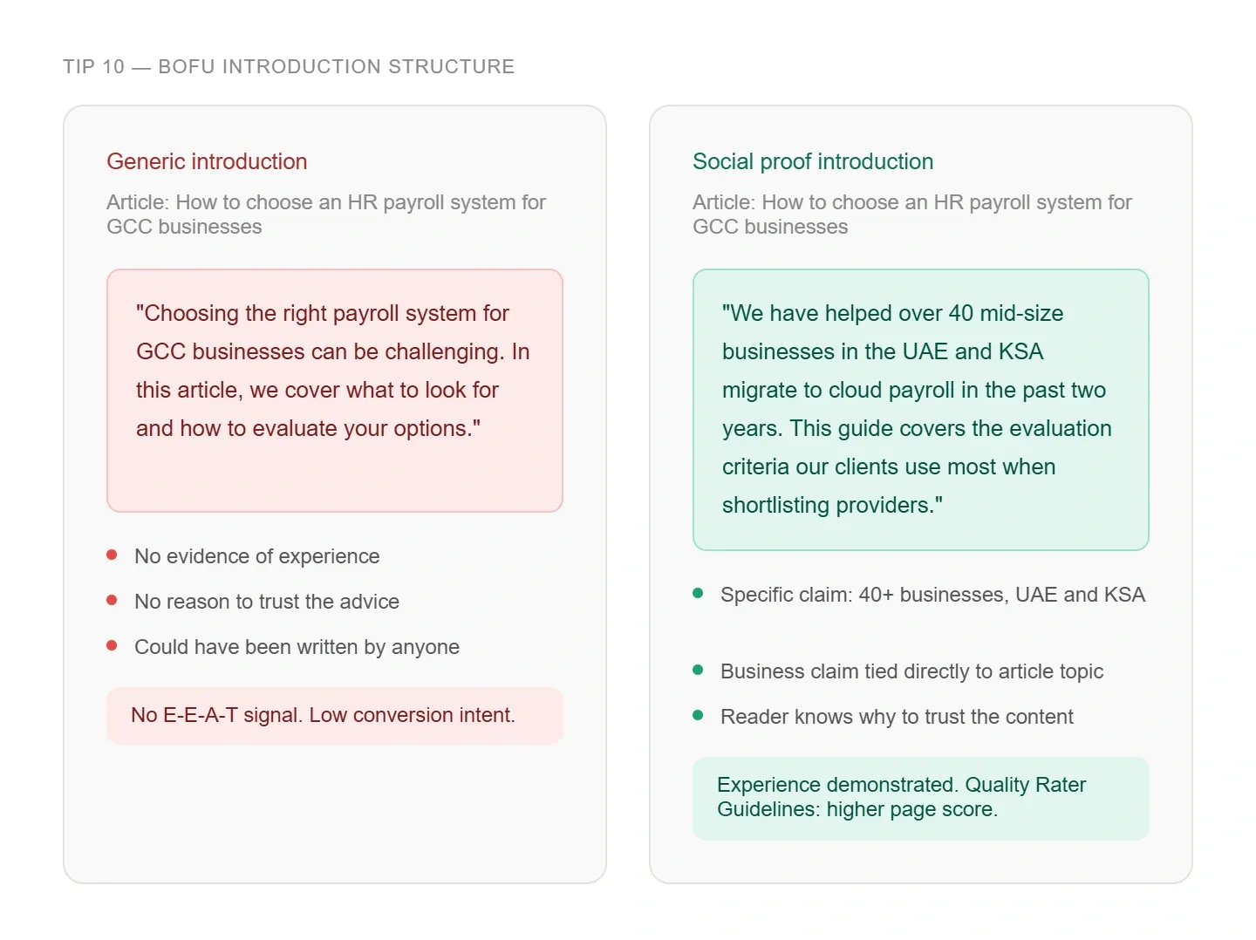This screenshot has height=940, width=1256.
Task: Click the "No E-E-A-T signal. Low conversion intent." box
Action: [334, 715]
